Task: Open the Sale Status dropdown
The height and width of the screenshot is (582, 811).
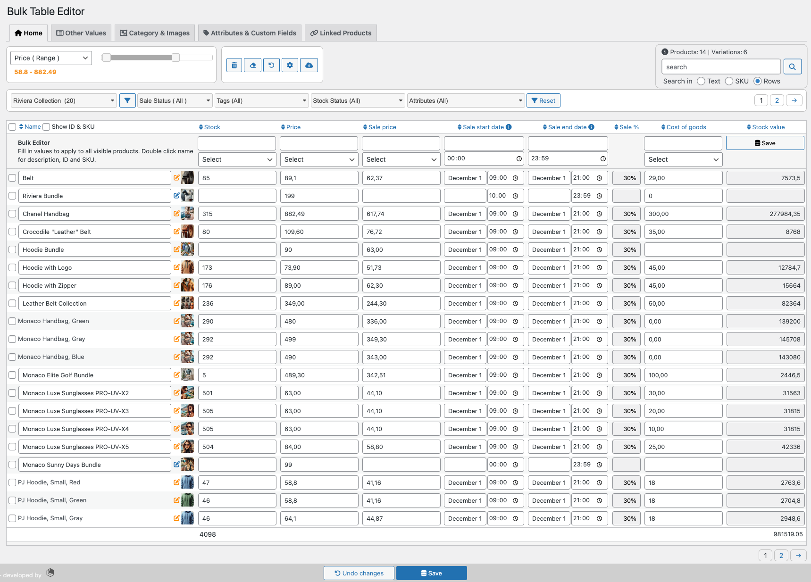Action: coord(175,100)
